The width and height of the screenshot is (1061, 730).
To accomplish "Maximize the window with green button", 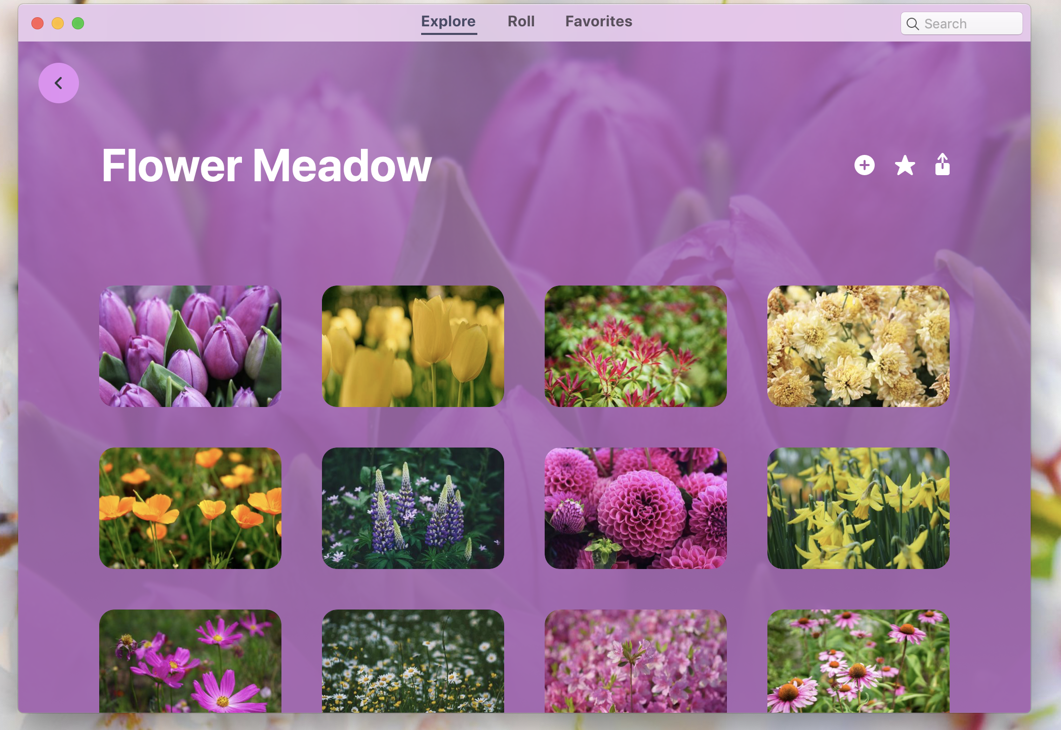I will coord(78,23).
